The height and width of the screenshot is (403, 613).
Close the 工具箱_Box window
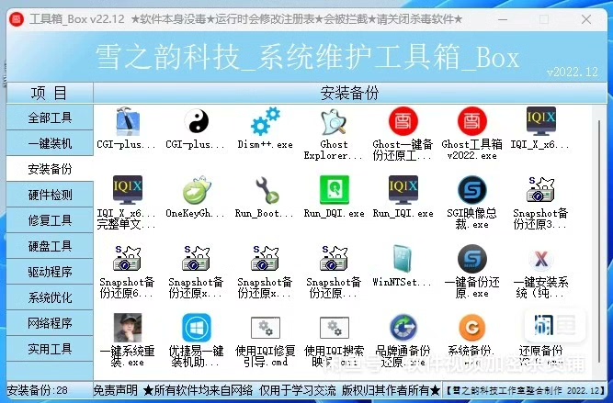click(586, 19)
